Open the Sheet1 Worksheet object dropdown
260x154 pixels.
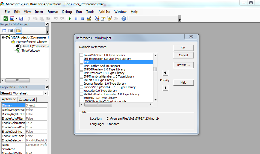(x=46, y=93)
